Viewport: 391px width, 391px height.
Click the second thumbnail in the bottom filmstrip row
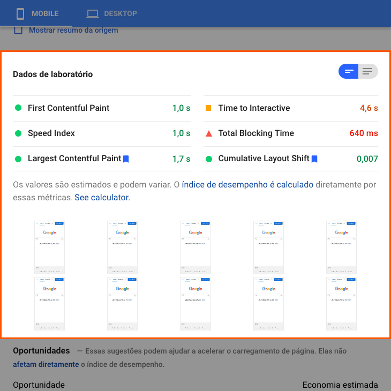click(122, 304)
